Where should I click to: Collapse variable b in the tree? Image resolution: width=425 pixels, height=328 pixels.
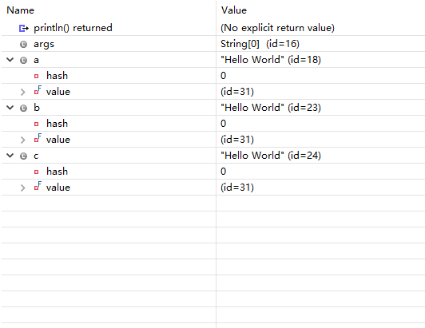(x=10, y=108)
